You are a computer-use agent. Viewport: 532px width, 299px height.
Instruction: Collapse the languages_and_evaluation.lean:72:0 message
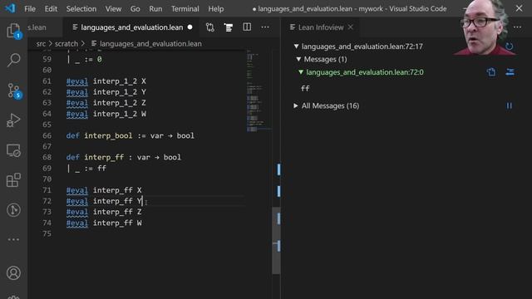(301, 72)
